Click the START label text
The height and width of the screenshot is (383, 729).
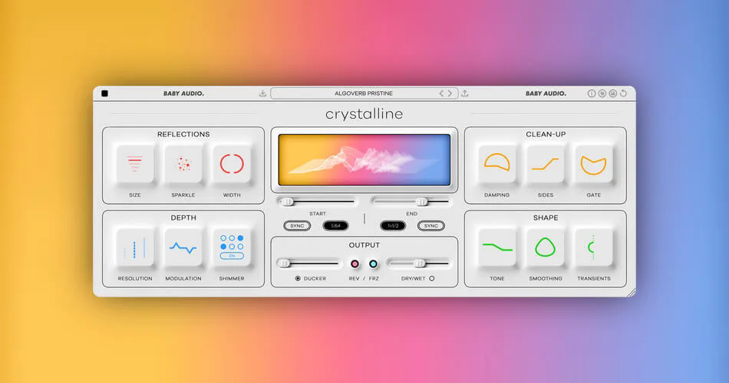pyautogui.click(x=318, y=214)
